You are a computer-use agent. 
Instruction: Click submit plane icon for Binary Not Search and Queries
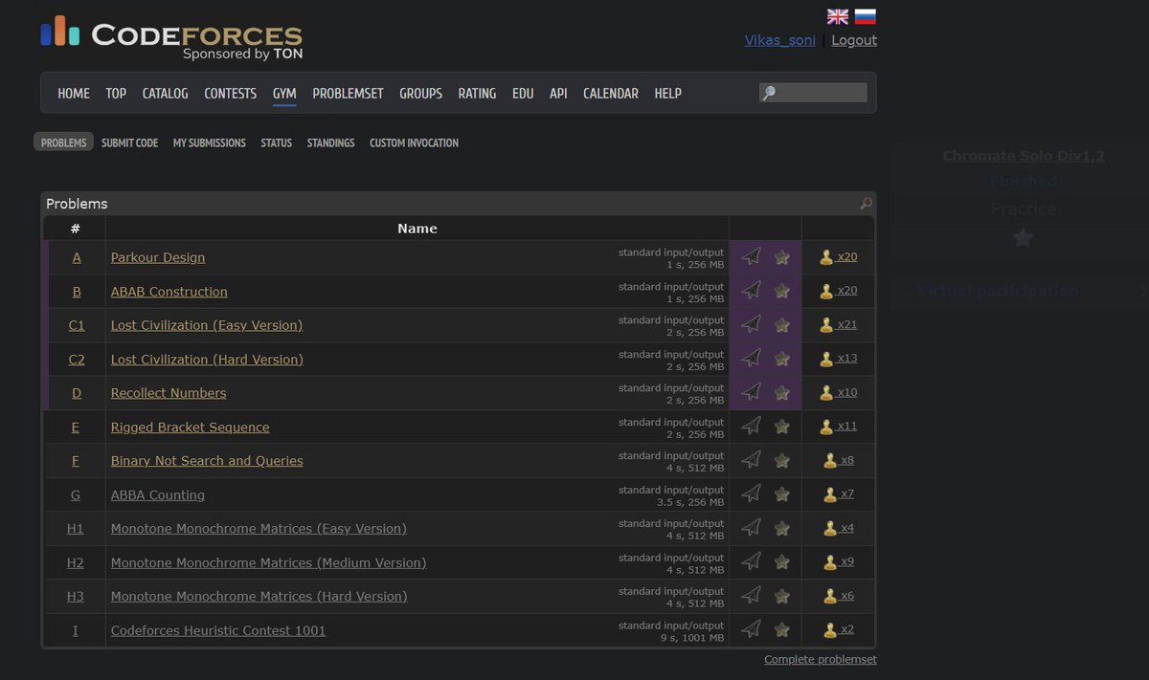point(752,460)
